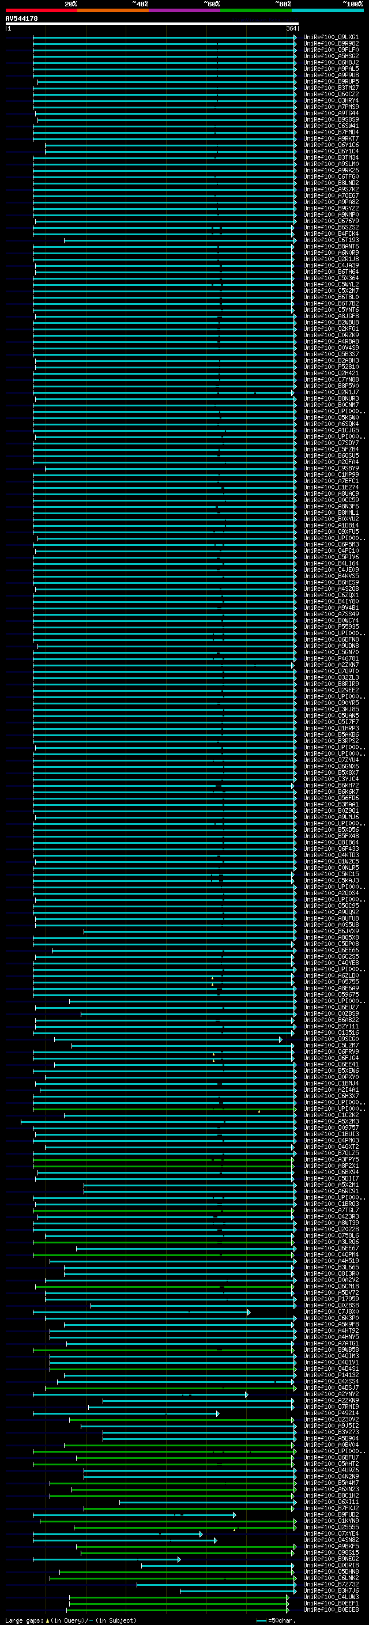Select the UniRef100_Q6Y1C6 label
The width and height of the screenshot is (369, 1625).
(x=330, y=145)
